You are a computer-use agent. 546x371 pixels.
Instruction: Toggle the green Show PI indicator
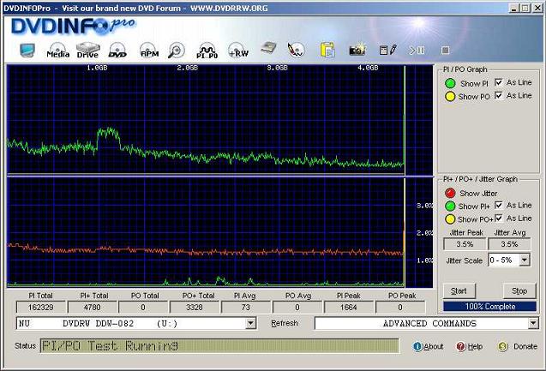[x=450, y=83]
